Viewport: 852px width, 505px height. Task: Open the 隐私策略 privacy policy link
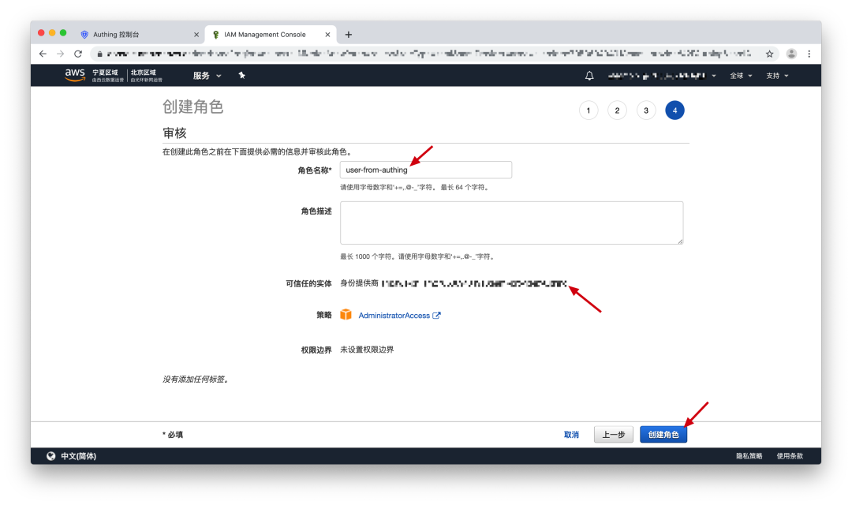click(x=749, y=456)
